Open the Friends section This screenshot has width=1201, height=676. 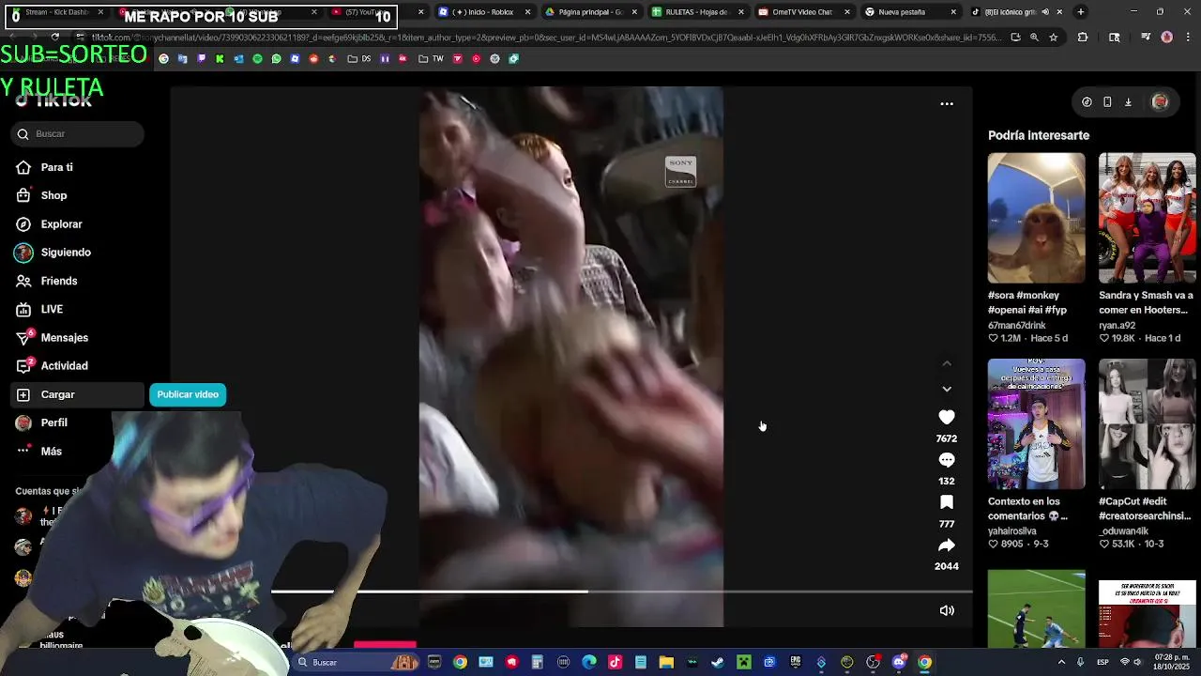pyautogui.click(x=58, y=281)
